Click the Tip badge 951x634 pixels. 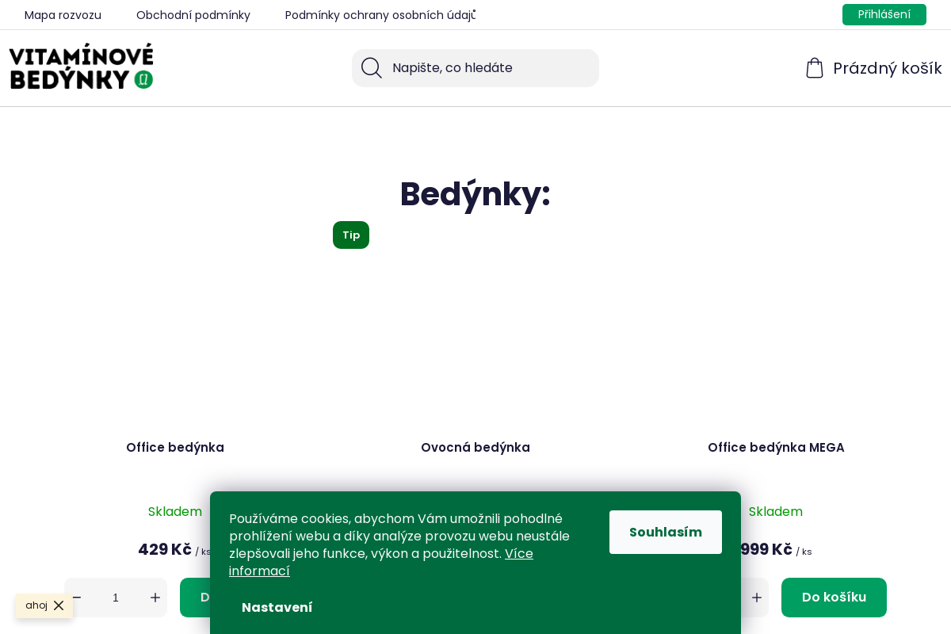(351, 235)
